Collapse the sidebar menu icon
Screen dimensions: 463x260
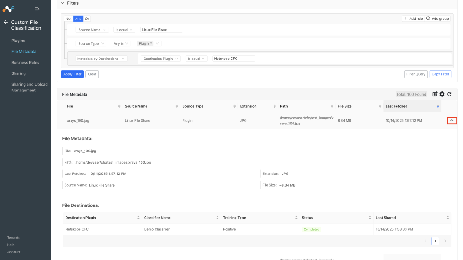37,9
